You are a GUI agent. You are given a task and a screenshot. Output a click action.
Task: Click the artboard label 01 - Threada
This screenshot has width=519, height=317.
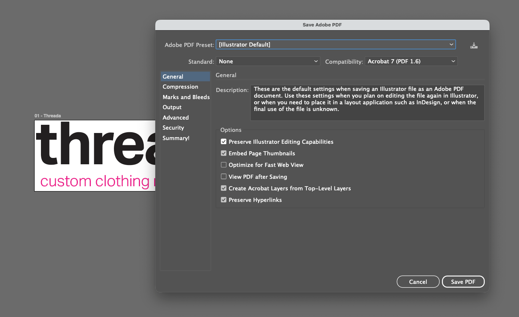[x=48, y=116]
